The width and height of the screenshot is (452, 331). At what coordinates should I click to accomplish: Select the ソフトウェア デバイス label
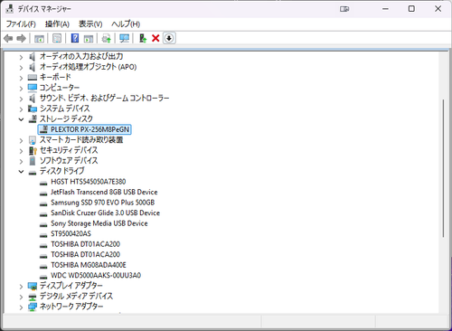(x=69, y=161)
